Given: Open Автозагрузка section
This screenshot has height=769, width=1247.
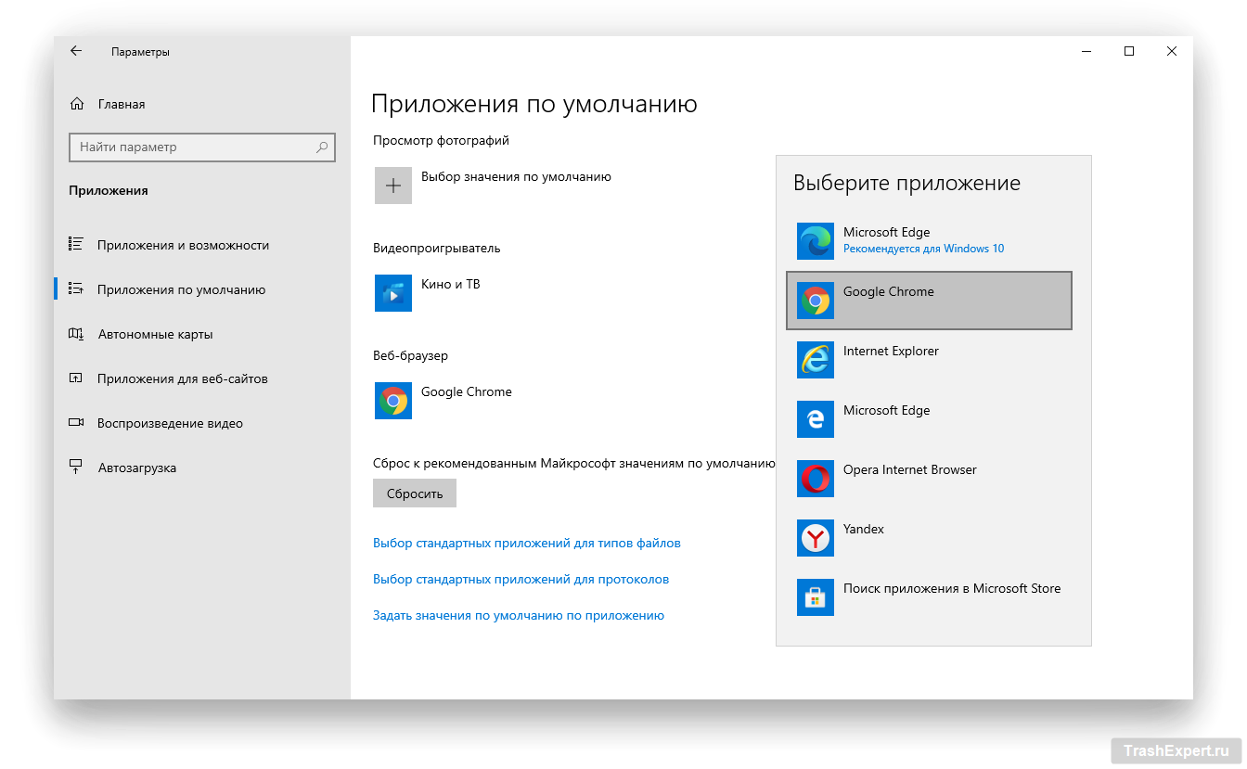Looking at the screenshot, I should click(x=201, y=468).
